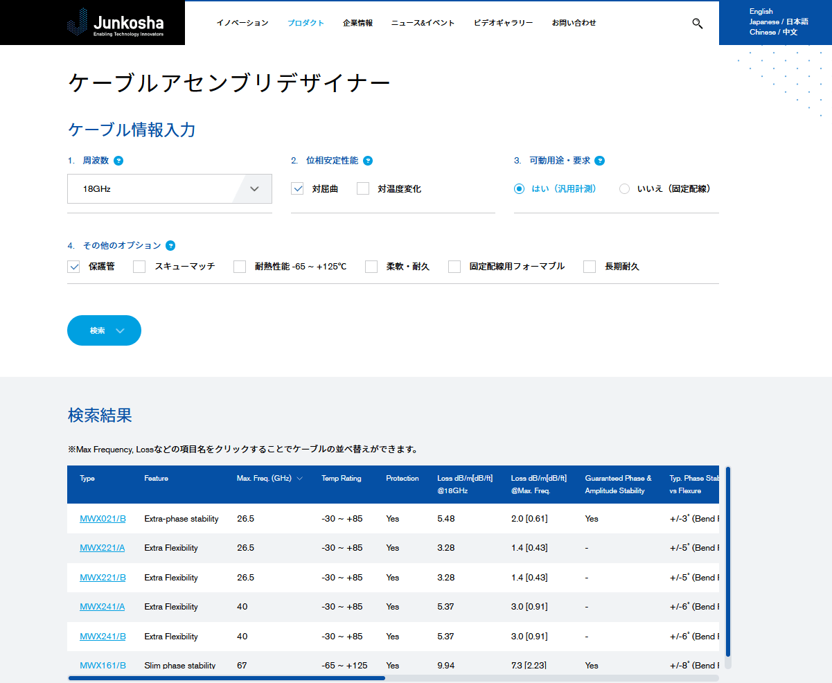Click the table's horizontal scrollbar

(x=227, y=677)
